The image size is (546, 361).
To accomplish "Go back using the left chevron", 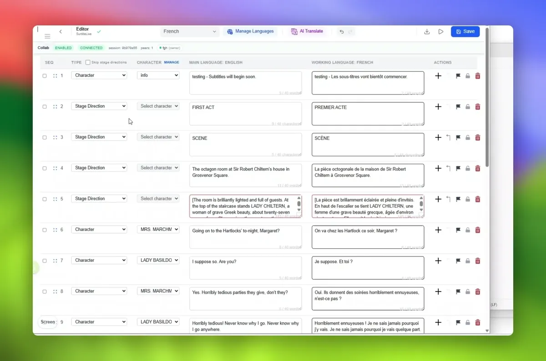I will click(61, 32).
